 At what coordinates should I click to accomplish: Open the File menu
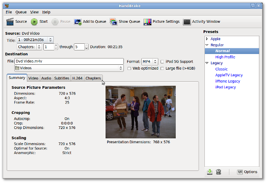pyautogui.click(x=8, y=12)
